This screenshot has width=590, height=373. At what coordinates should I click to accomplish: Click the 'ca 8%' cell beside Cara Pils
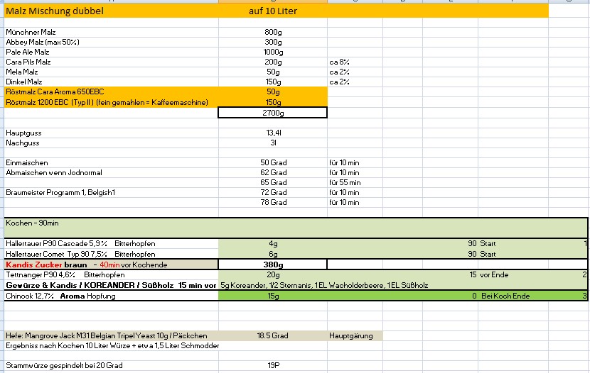point(339,62)
